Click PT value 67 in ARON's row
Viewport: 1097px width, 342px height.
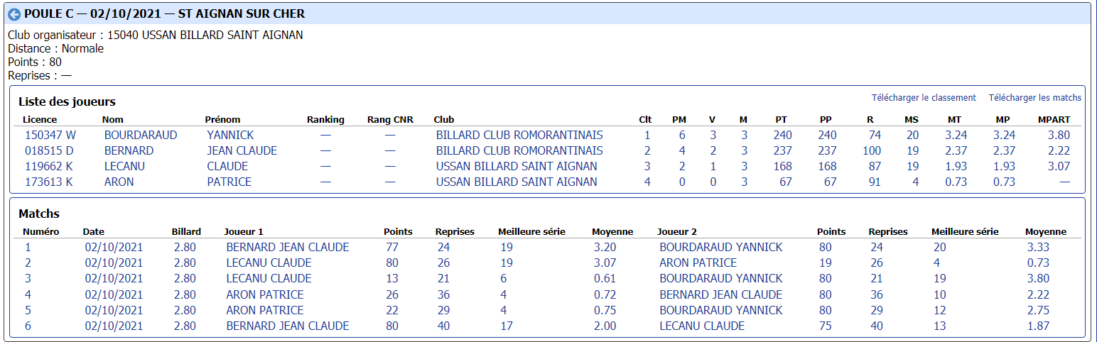pos(785,182)
